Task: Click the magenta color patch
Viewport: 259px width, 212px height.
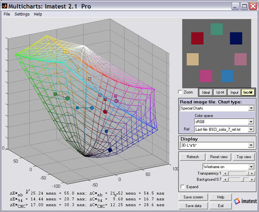Action: [206, 76]
